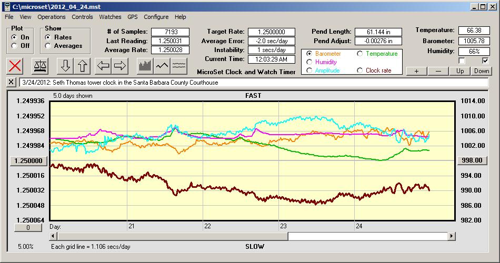Viewport: 500px width, 263px height.
Task: Click the Average Rate field
Action: coord(171,50)
